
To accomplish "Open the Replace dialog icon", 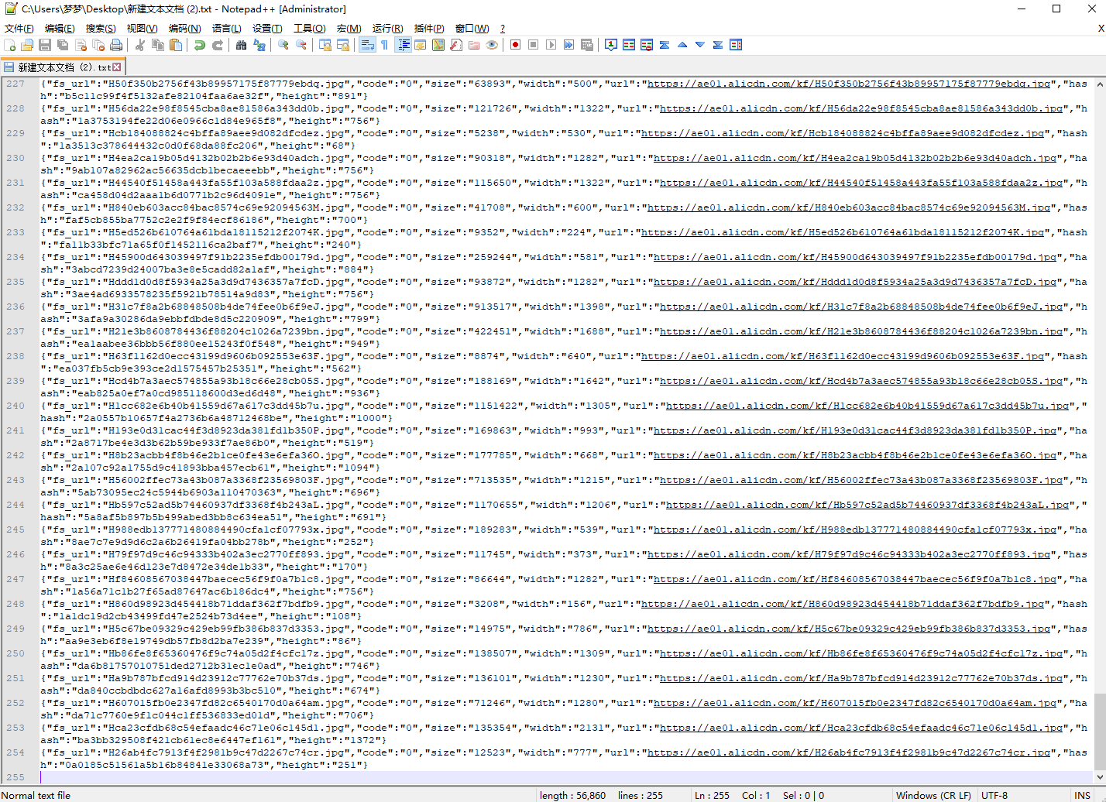I will click(x=259, y=45).
